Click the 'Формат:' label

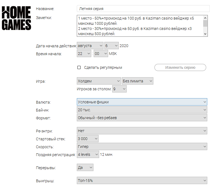coord(43,118)
